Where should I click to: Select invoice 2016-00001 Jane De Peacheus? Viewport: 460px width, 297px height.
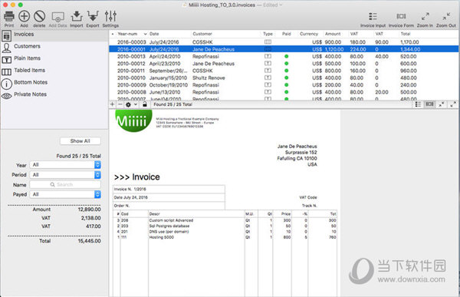(x=284, y=49)
